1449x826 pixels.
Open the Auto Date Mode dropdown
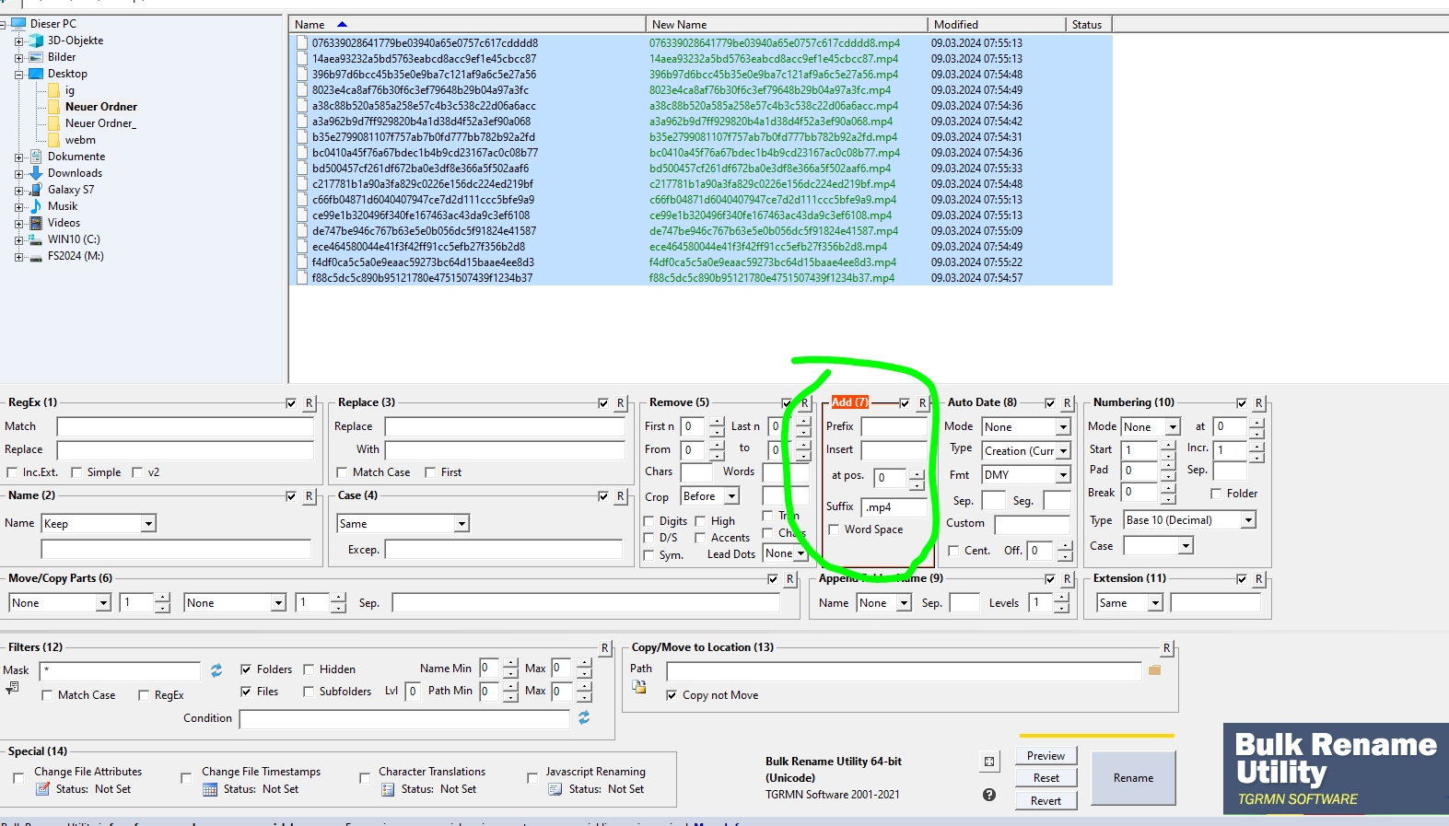tap(1063, 427)
